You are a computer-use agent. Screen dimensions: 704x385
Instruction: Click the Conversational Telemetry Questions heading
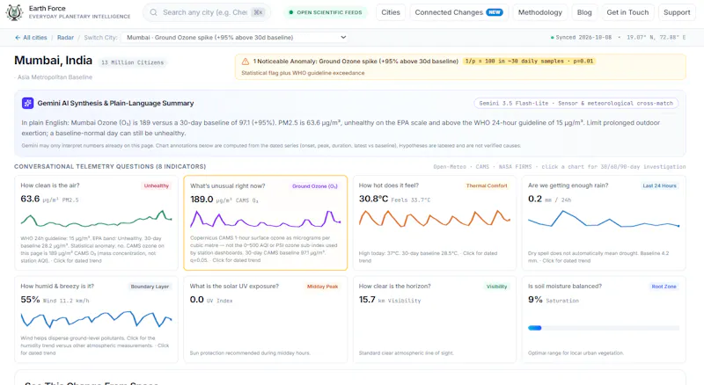click(x=110, y=166)
